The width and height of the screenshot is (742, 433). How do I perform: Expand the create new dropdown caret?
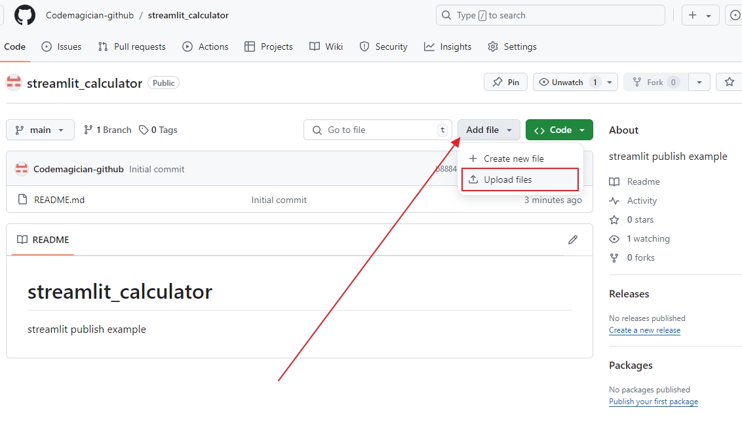coord(709,16)
